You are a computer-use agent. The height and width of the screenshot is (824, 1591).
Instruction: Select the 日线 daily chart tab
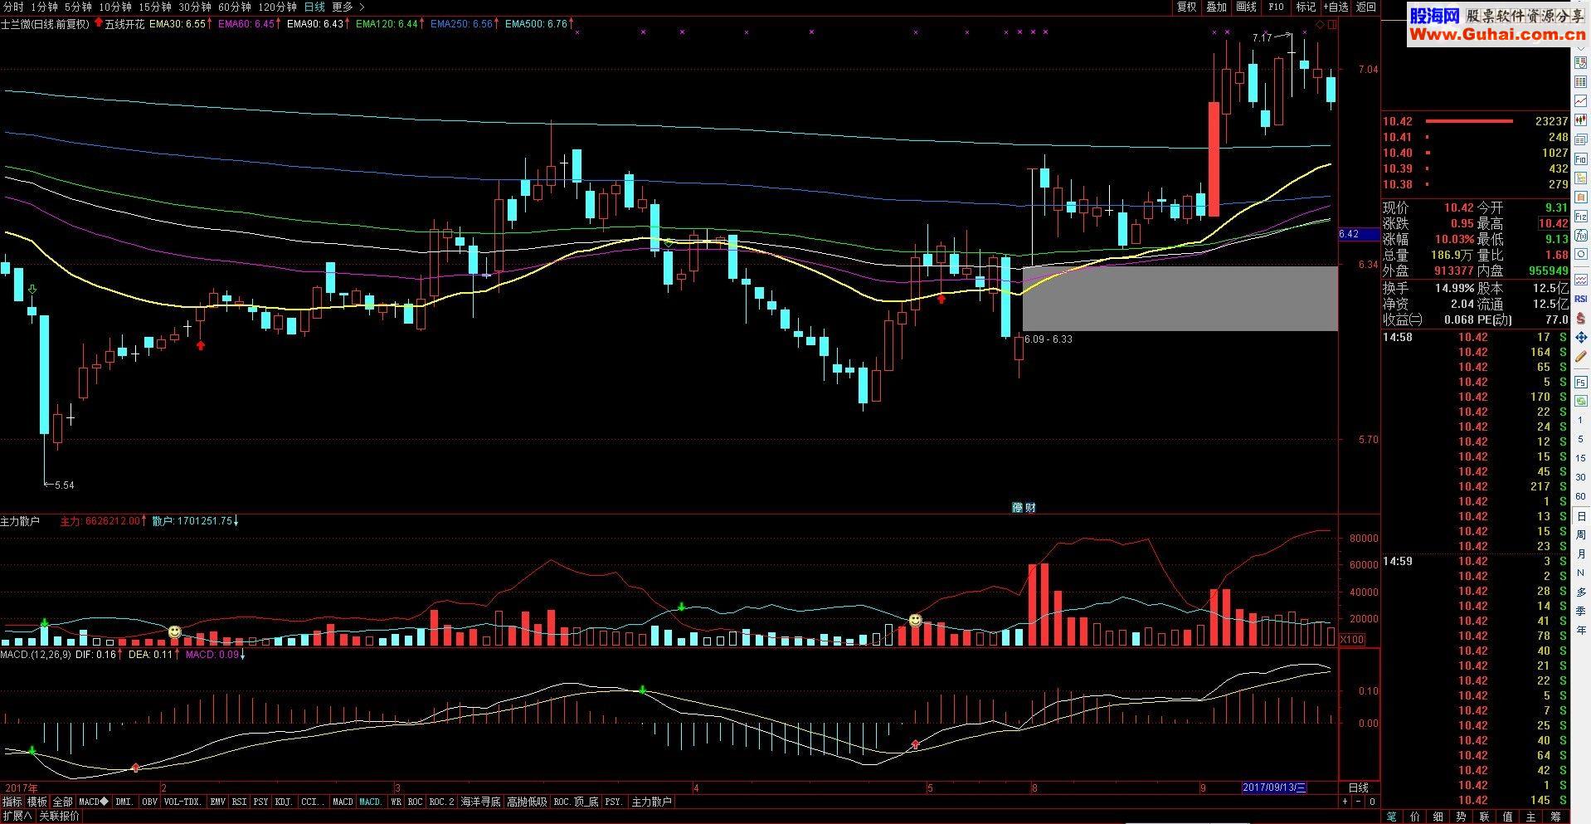[x=314, y=7]
